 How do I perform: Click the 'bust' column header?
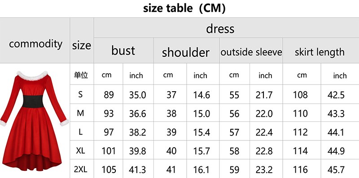point(124,51)
